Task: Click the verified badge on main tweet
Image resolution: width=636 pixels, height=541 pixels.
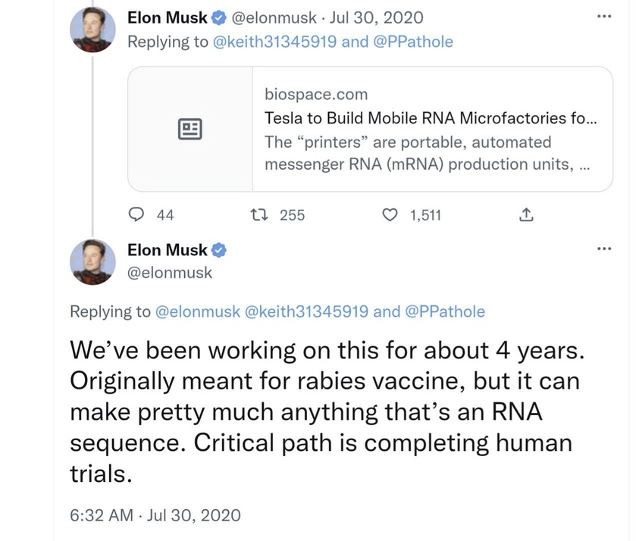Action: tap(218, 250)
